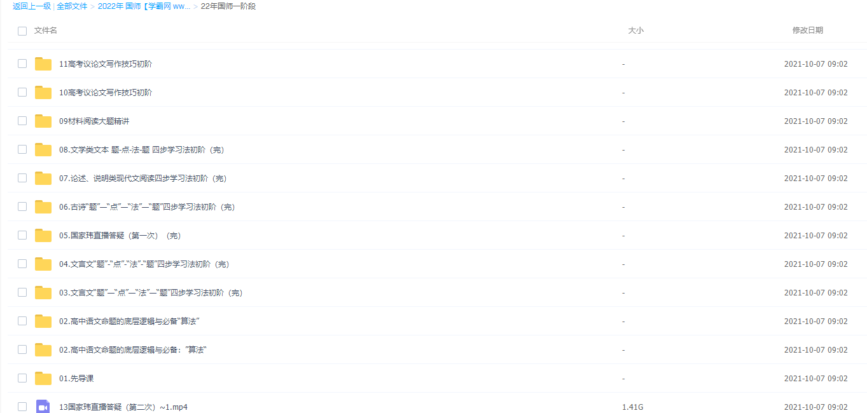Toggle the select-all checkbox beside 文件名
Viewport: 867px width, 413px height.
[22, 30]
